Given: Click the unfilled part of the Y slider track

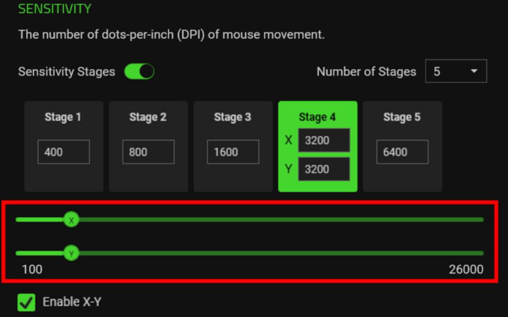Looking at the screenshot, I should point(280,253).
